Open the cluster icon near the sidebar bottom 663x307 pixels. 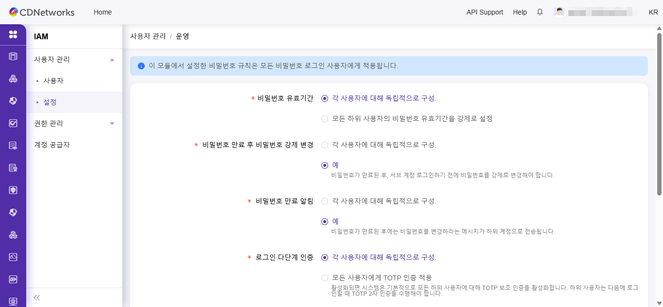tap(13, 235)
